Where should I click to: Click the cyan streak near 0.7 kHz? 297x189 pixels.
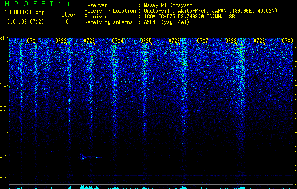pos(91,157)
